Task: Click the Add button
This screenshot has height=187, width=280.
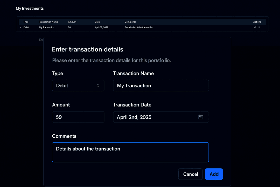Action: pos(214,174)
